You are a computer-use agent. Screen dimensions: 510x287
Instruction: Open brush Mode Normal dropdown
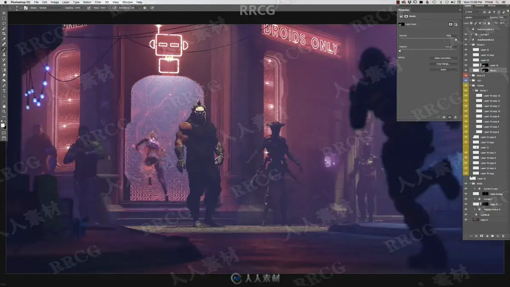(50, 8)
